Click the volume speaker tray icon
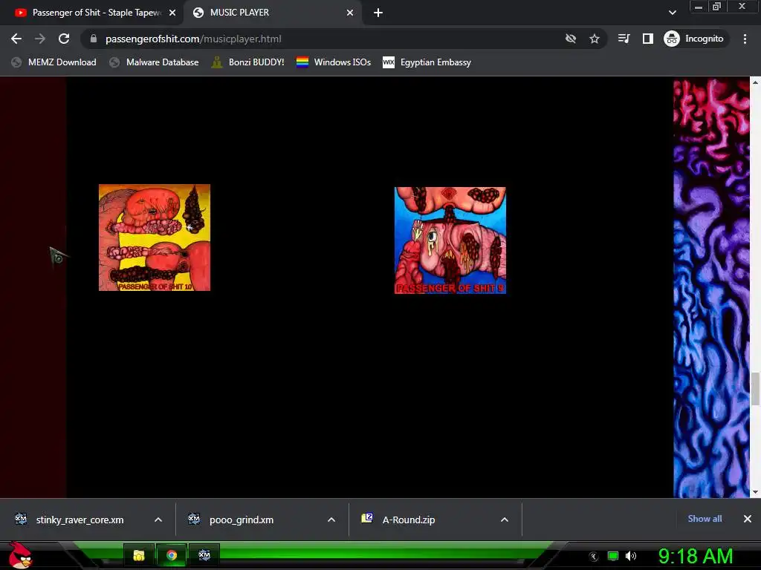This screenshot has width=761, height=570. [630, 556]
